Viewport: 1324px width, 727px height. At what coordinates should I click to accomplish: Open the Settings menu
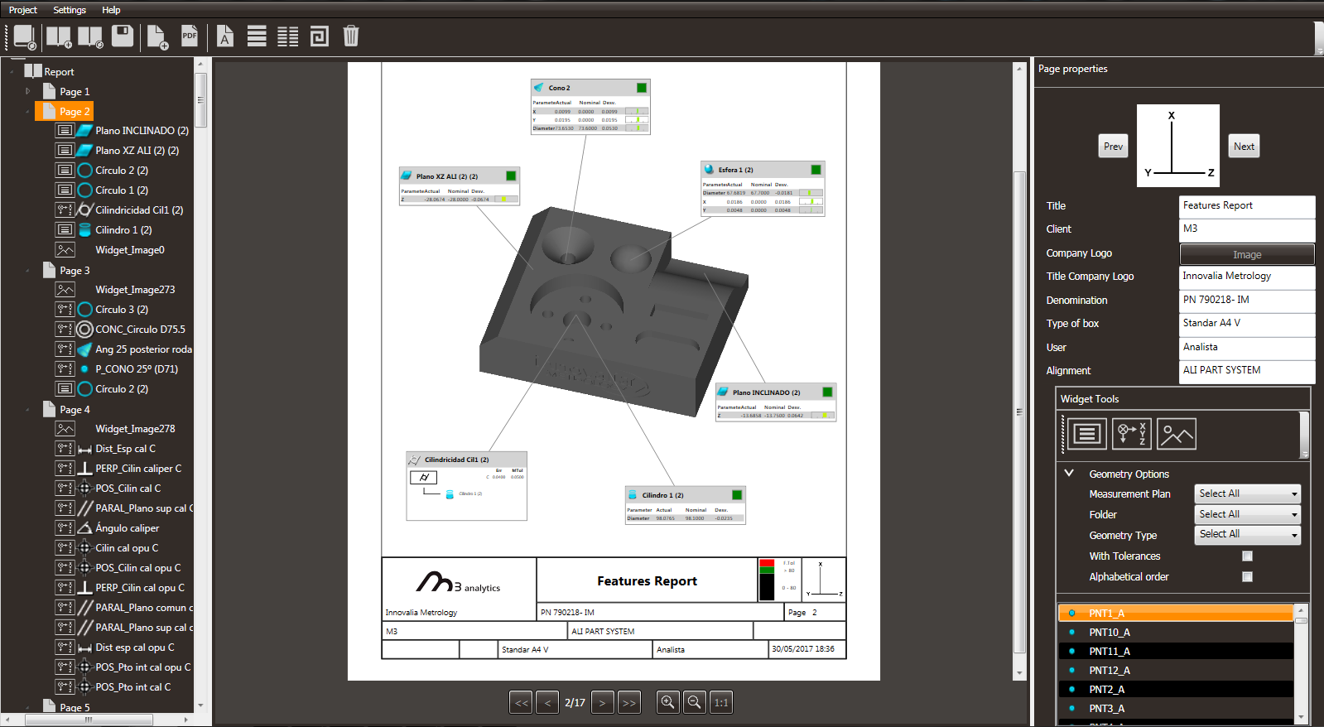coord(70,10)
